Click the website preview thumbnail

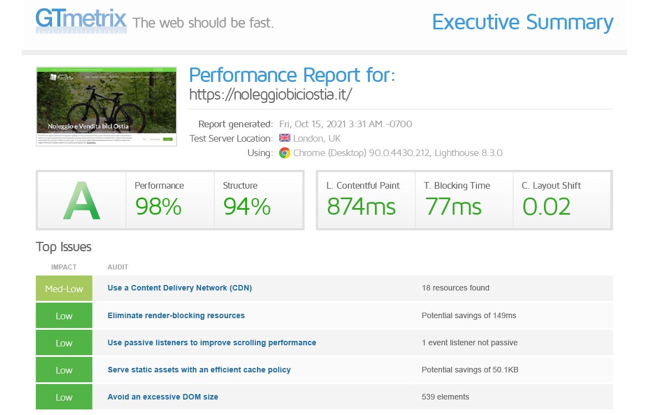[x=106, y=106]
